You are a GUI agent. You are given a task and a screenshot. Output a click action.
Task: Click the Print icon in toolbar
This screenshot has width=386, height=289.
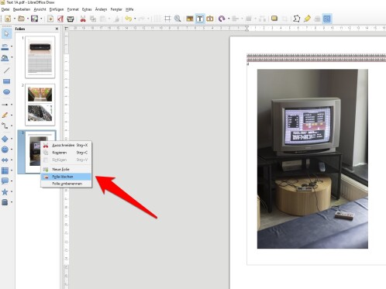pyautogui.click(x=71, y=19)
